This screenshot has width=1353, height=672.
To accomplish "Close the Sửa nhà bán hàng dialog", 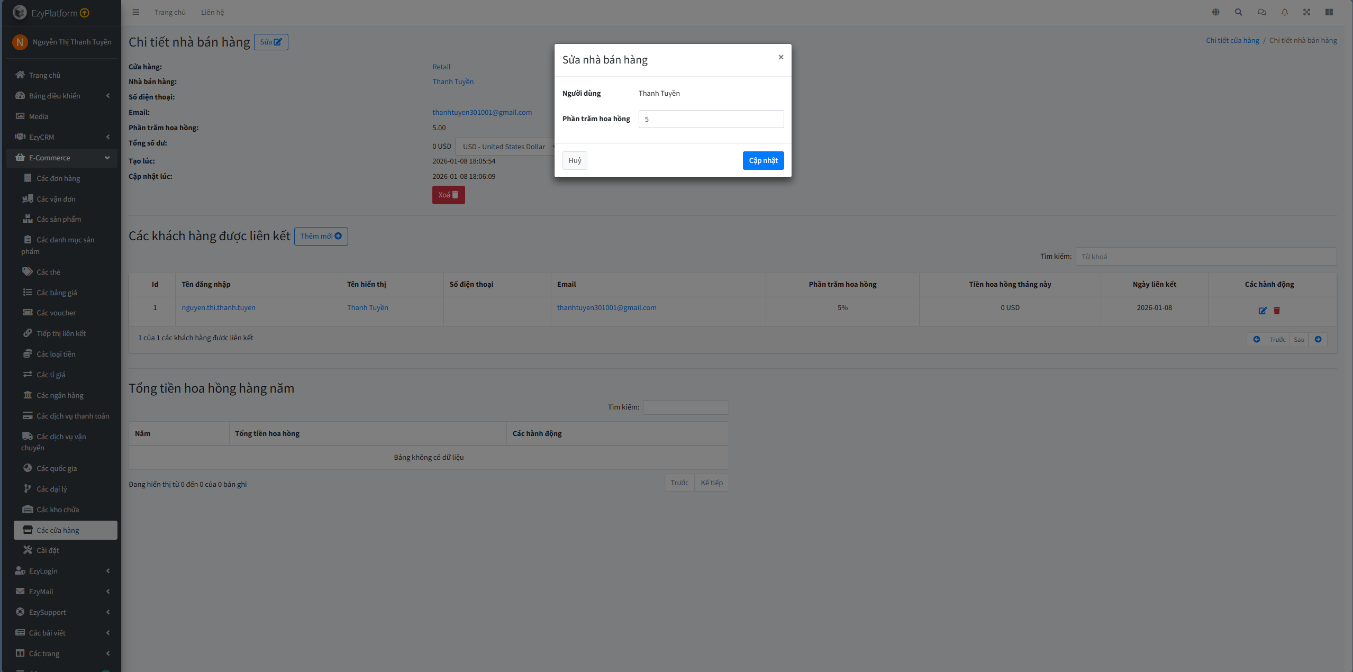I will pos(780,57).
